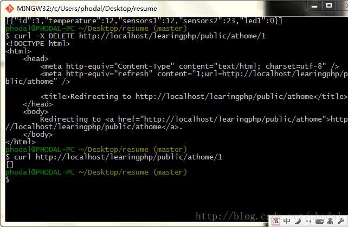
Task: Click the <!DOCTYPE html> output line
Action: click(38, 44)
